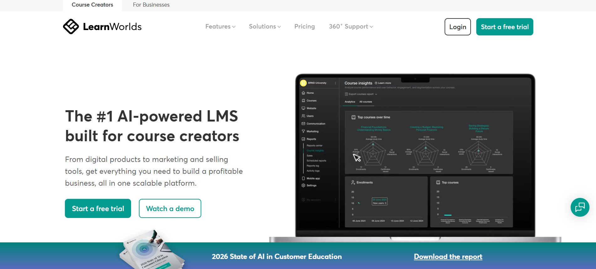Click header Start a free trial button
The width and height of the screenshot is (596, 269).
[504, 27]
